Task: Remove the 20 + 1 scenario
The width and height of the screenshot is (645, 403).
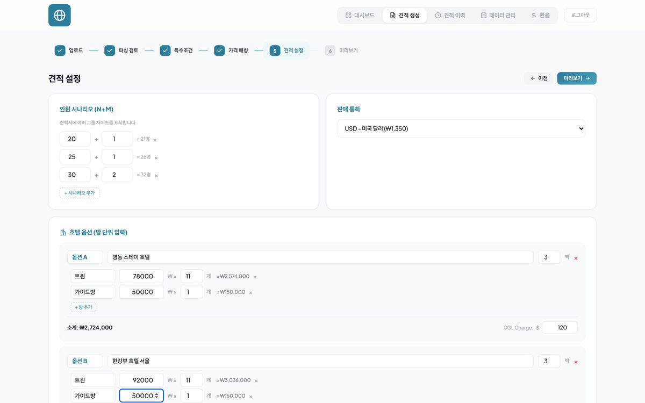Action: click(x=155, y=140)
